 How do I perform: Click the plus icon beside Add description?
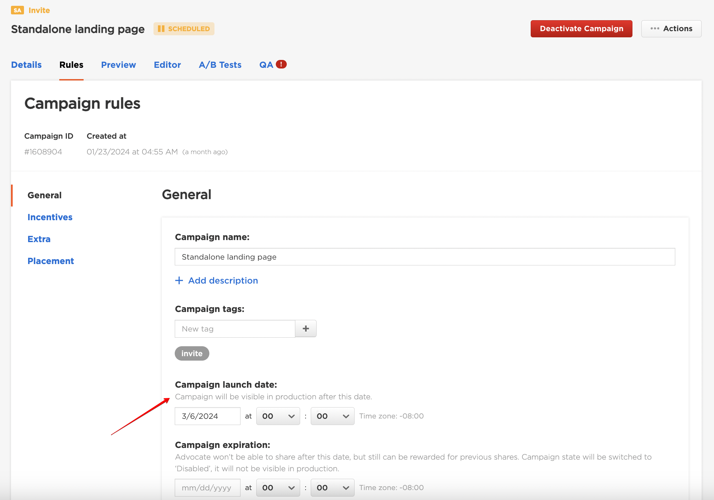pyautogui.click(x=179, y=280)
